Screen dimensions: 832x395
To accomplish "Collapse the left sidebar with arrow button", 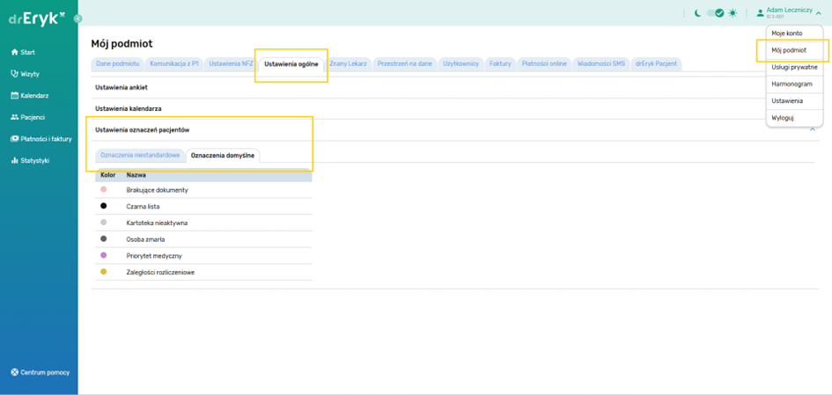I will pos(77,18).
